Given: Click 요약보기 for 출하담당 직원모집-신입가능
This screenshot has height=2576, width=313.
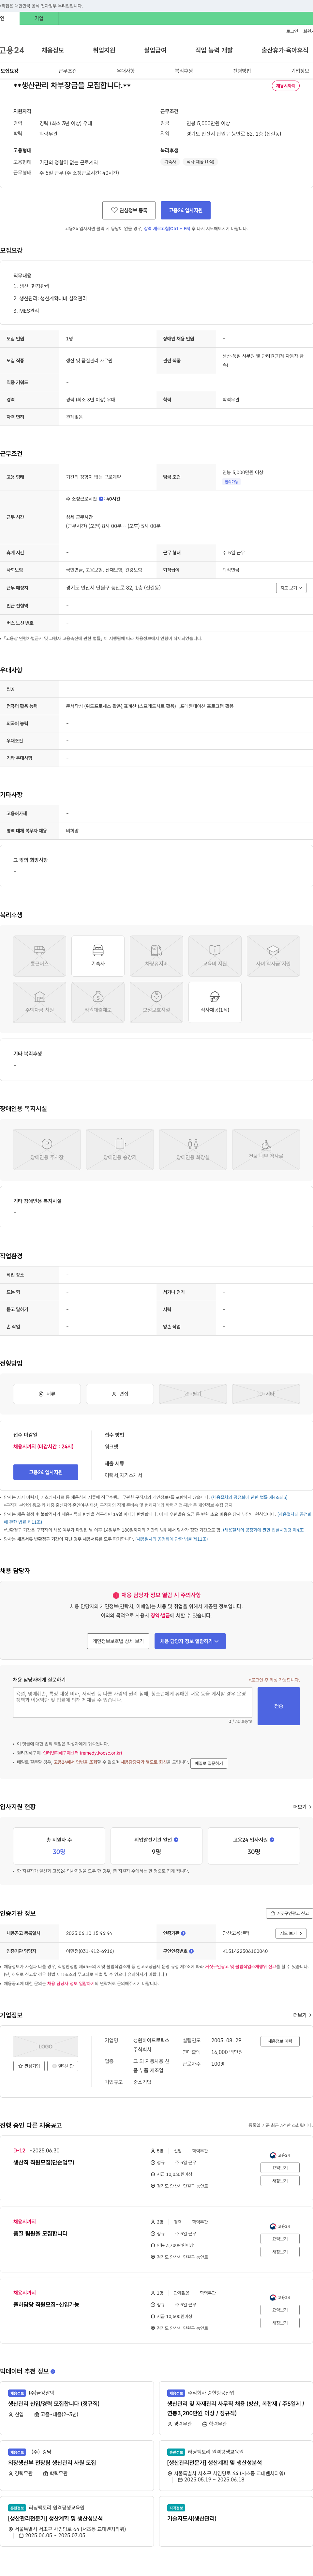Looking at the screenshot, I should [x=280, y=2310].
